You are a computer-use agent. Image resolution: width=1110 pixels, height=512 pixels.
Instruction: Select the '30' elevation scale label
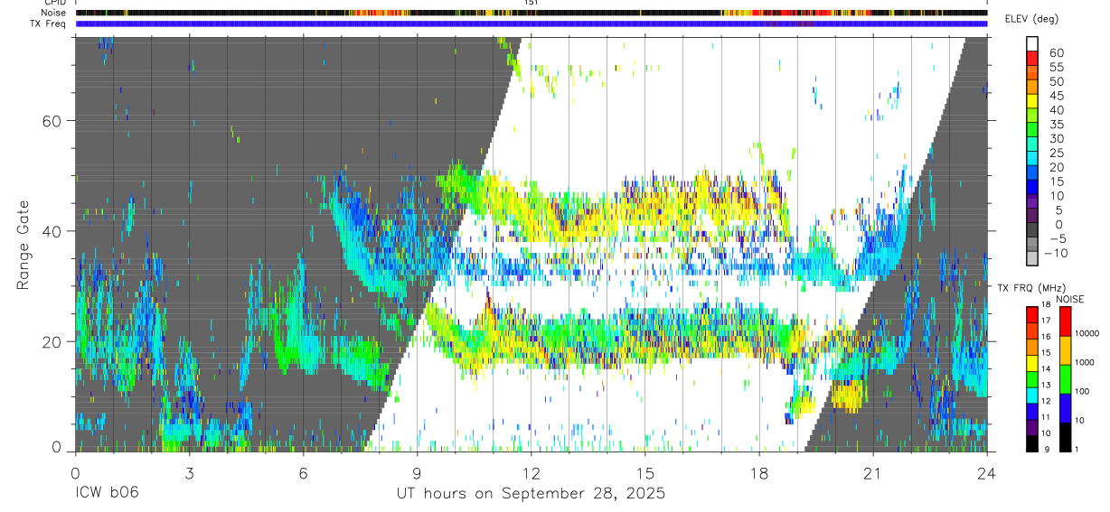coord(1057,139)
